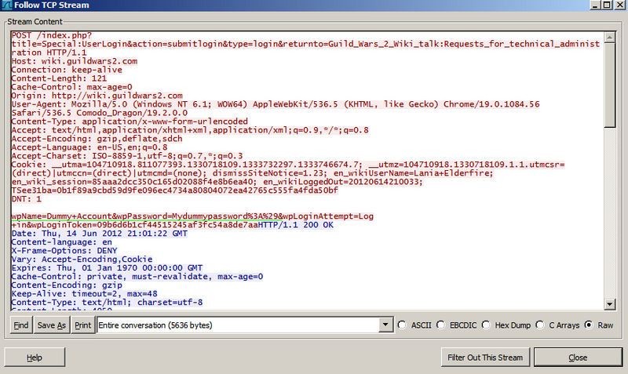Select the C Arrays radio button
Viewport: 628px width, 374px height.
pyautogui.click(x=540, y=325)
